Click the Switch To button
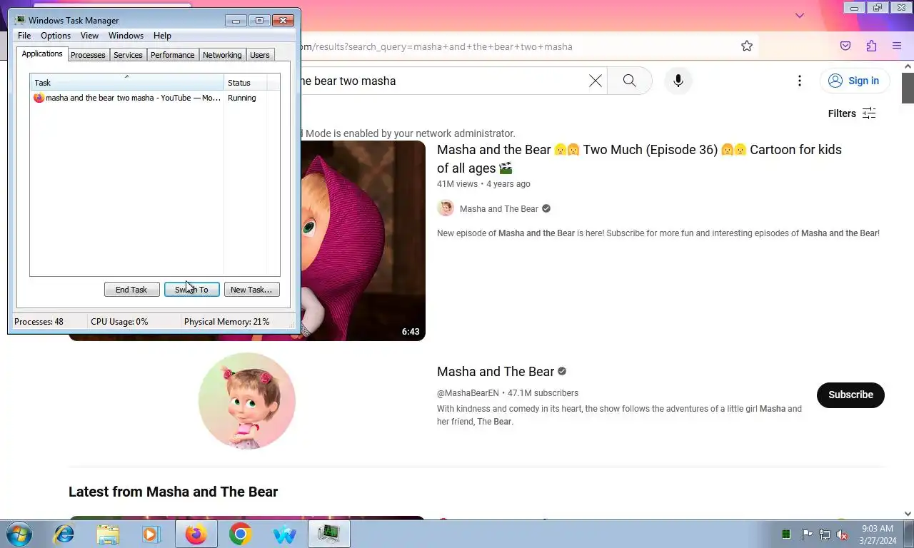 click(191, 290)
